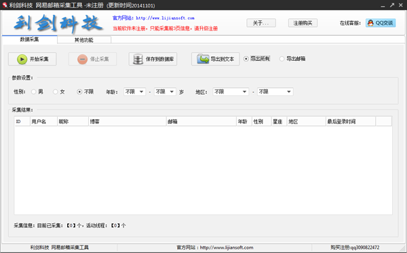Click the 关于... button
407x253 pixels.
pyautogui.click(x=261, y=23)
